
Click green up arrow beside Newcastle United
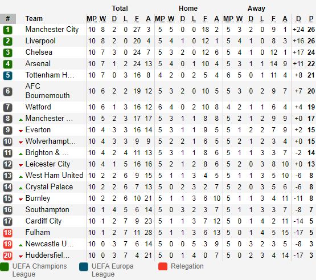click(20, 245)
